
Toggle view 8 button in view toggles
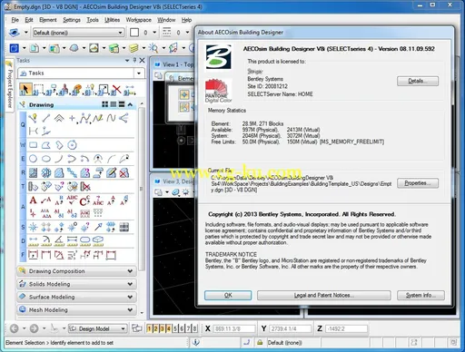pos(194,328)
